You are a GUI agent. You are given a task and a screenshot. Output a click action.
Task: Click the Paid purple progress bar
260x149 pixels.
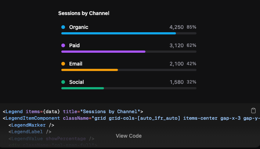coord(103,52)
